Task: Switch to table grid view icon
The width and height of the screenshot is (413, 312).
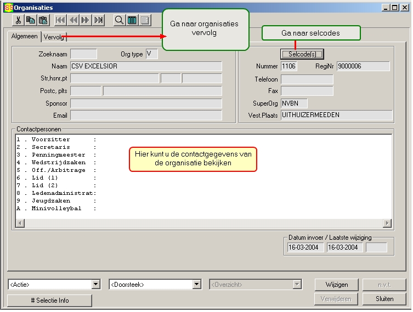Action: point(132,20)
